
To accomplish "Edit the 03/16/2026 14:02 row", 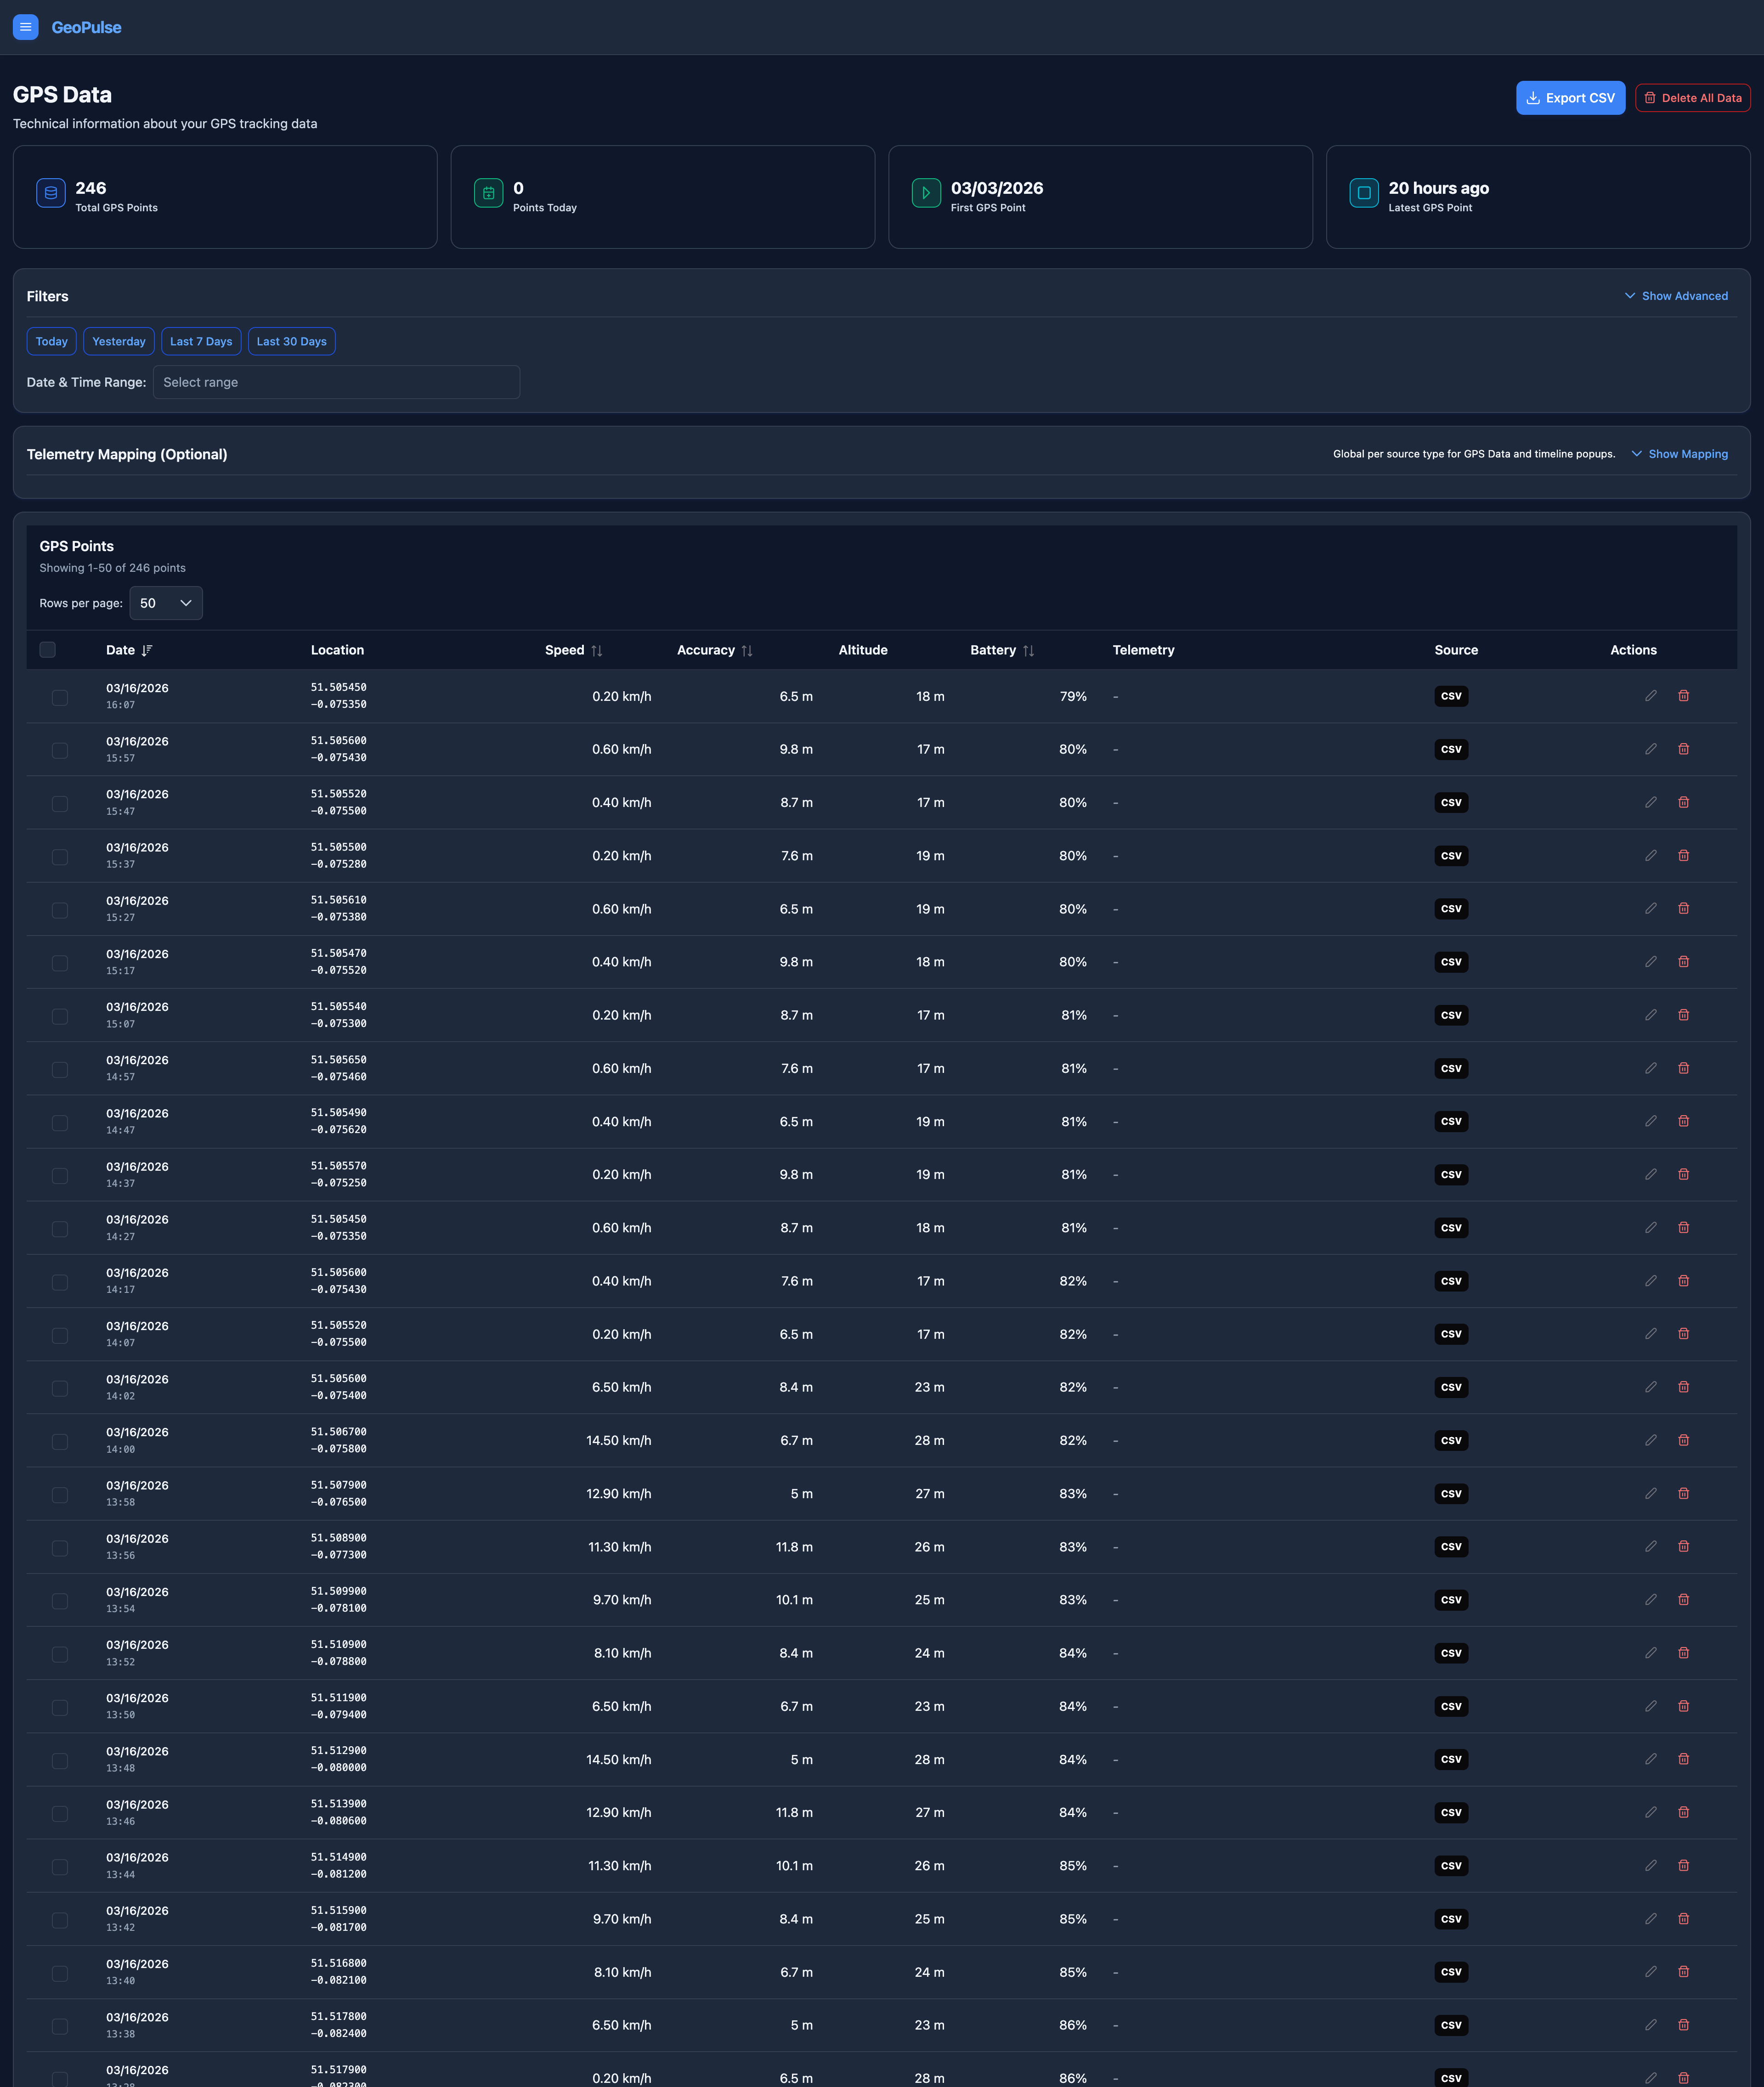I will coord(1651,1387).
